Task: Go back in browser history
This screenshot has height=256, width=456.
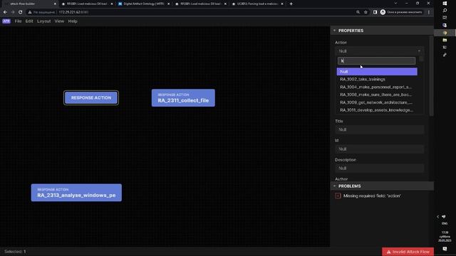Action: pyautogui.click(x=5, y=12)
